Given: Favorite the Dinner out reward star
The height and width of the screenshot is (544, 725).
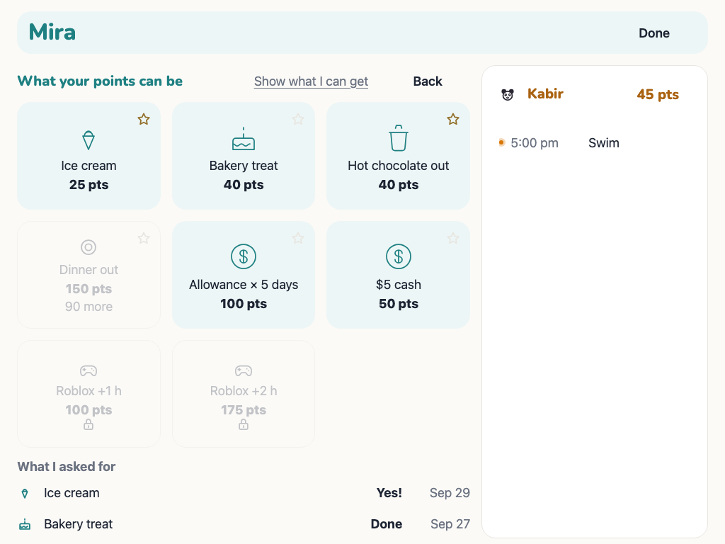Looking at the screenshot, I should [x=144, y=238].
